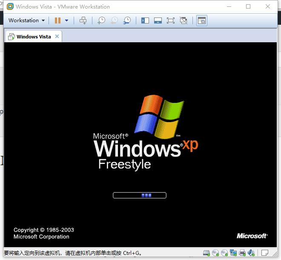Pause the virtual machine
This screenshot has height=260, width=281.
click(x=57, y=20)
